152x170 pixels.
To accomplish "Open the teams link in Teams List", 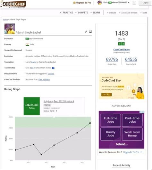I will [34, 62].
